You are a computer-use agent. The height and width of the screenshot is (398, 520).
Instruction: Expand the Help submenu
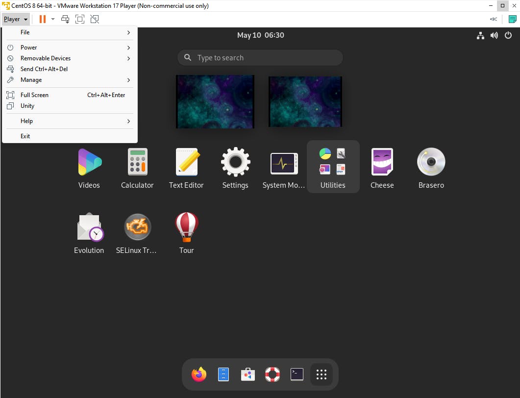pos(70,121)
